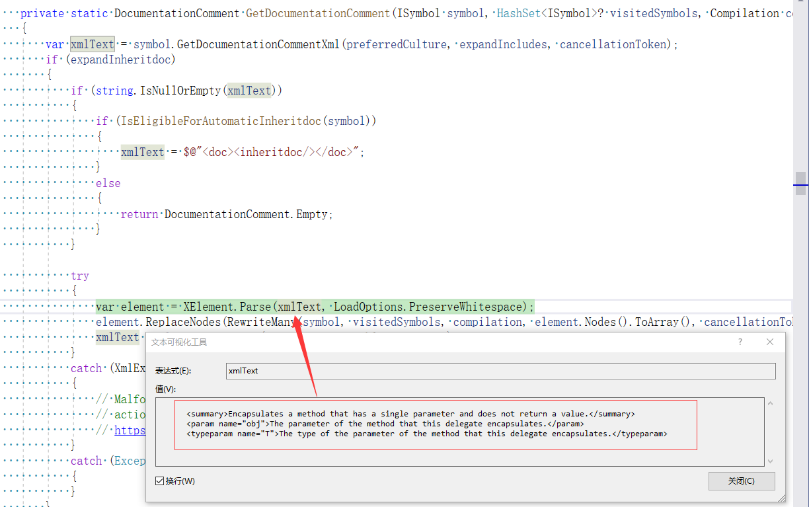Click the scrollbar up arrow in the value box
The height and width of the screenshot is (507, 809).
(x=772, y=402)
